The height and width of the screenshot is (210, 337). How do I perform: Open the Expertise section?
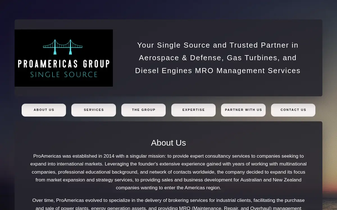tap(193, 110)
